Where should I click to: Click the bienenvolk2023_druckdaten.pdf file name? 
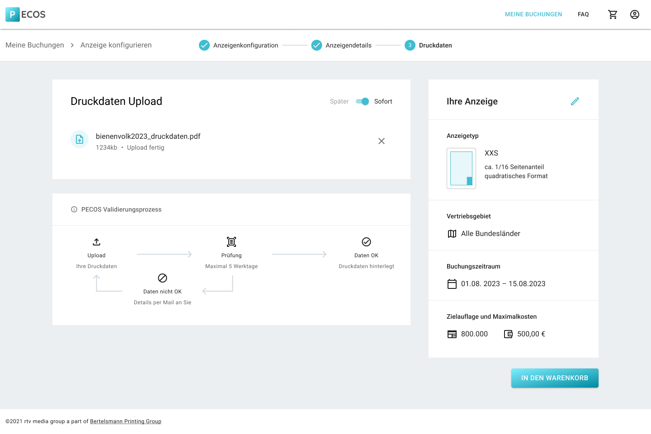(x=148, y=137)
